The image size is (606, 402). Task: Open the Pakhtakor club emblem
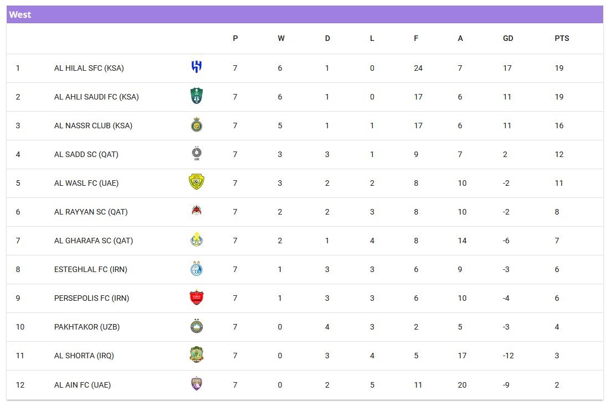click(x=197, y=326)
